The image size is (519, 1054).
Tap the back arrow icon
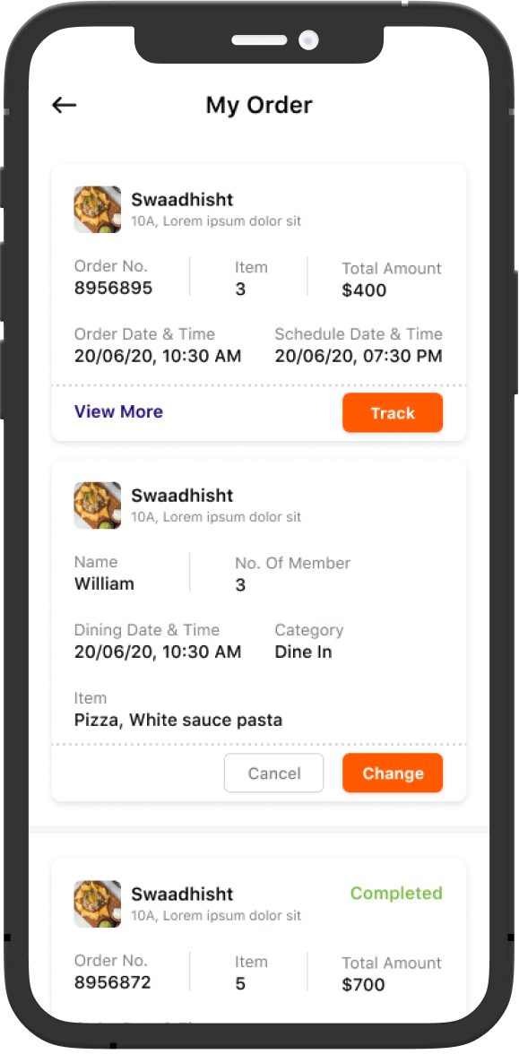tap(64, 105)
